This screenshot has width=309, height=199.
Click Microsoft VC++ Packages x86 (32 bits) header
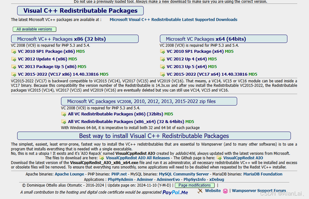[75, 39]
